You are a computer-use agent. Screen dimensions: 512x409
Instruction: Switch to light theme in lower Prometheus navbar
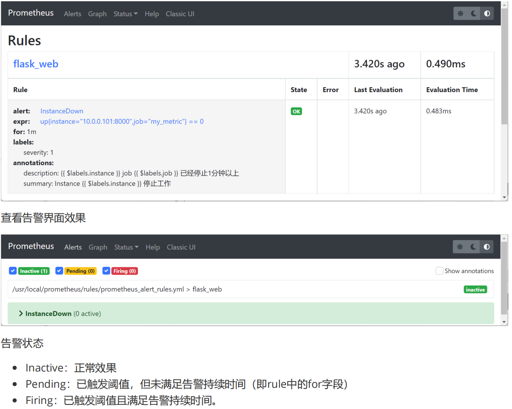point(460,247)
